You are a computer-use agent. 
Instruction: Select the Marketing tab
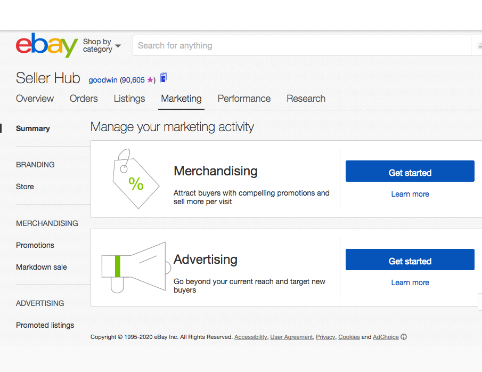(x=182, y=99)
